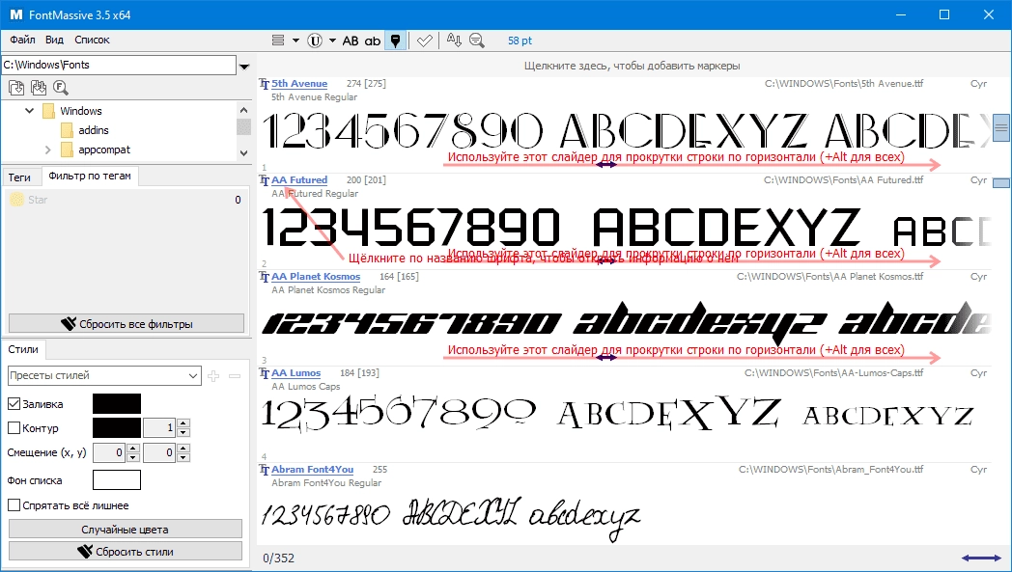Click the magnifier filter icon in toolbar
Viewport: 1012px width, 572px height.
point(477,41)
